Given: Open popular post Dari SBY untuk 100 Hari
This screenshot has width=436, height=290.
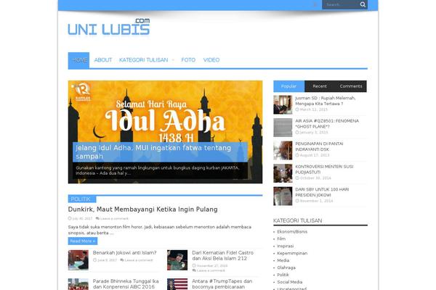Looking at the screenshot, I should [x=322, y=192].
